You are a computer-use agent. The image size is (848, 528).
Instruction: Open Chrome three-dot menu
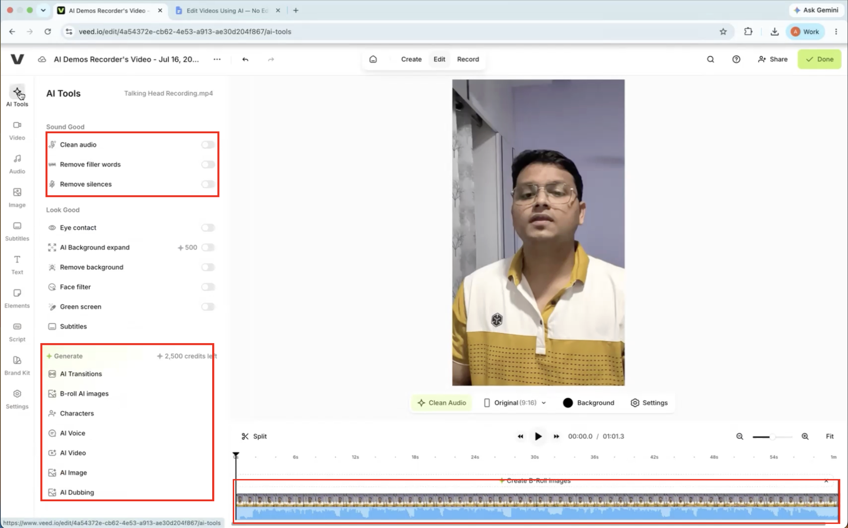pyautogui.click(x=836, y=31)
